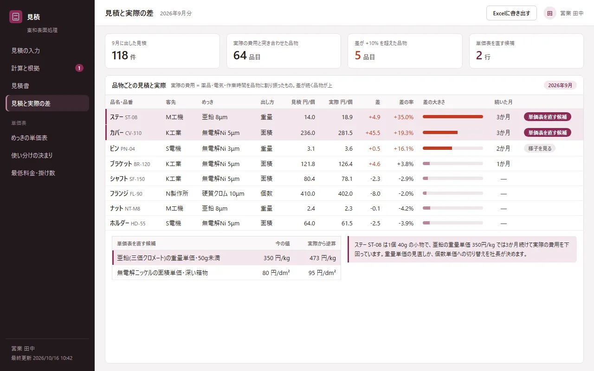The width and height of the screenshot is (594, 371).
Task: Open 使い分けの決まり page
Action: (47, 155)
